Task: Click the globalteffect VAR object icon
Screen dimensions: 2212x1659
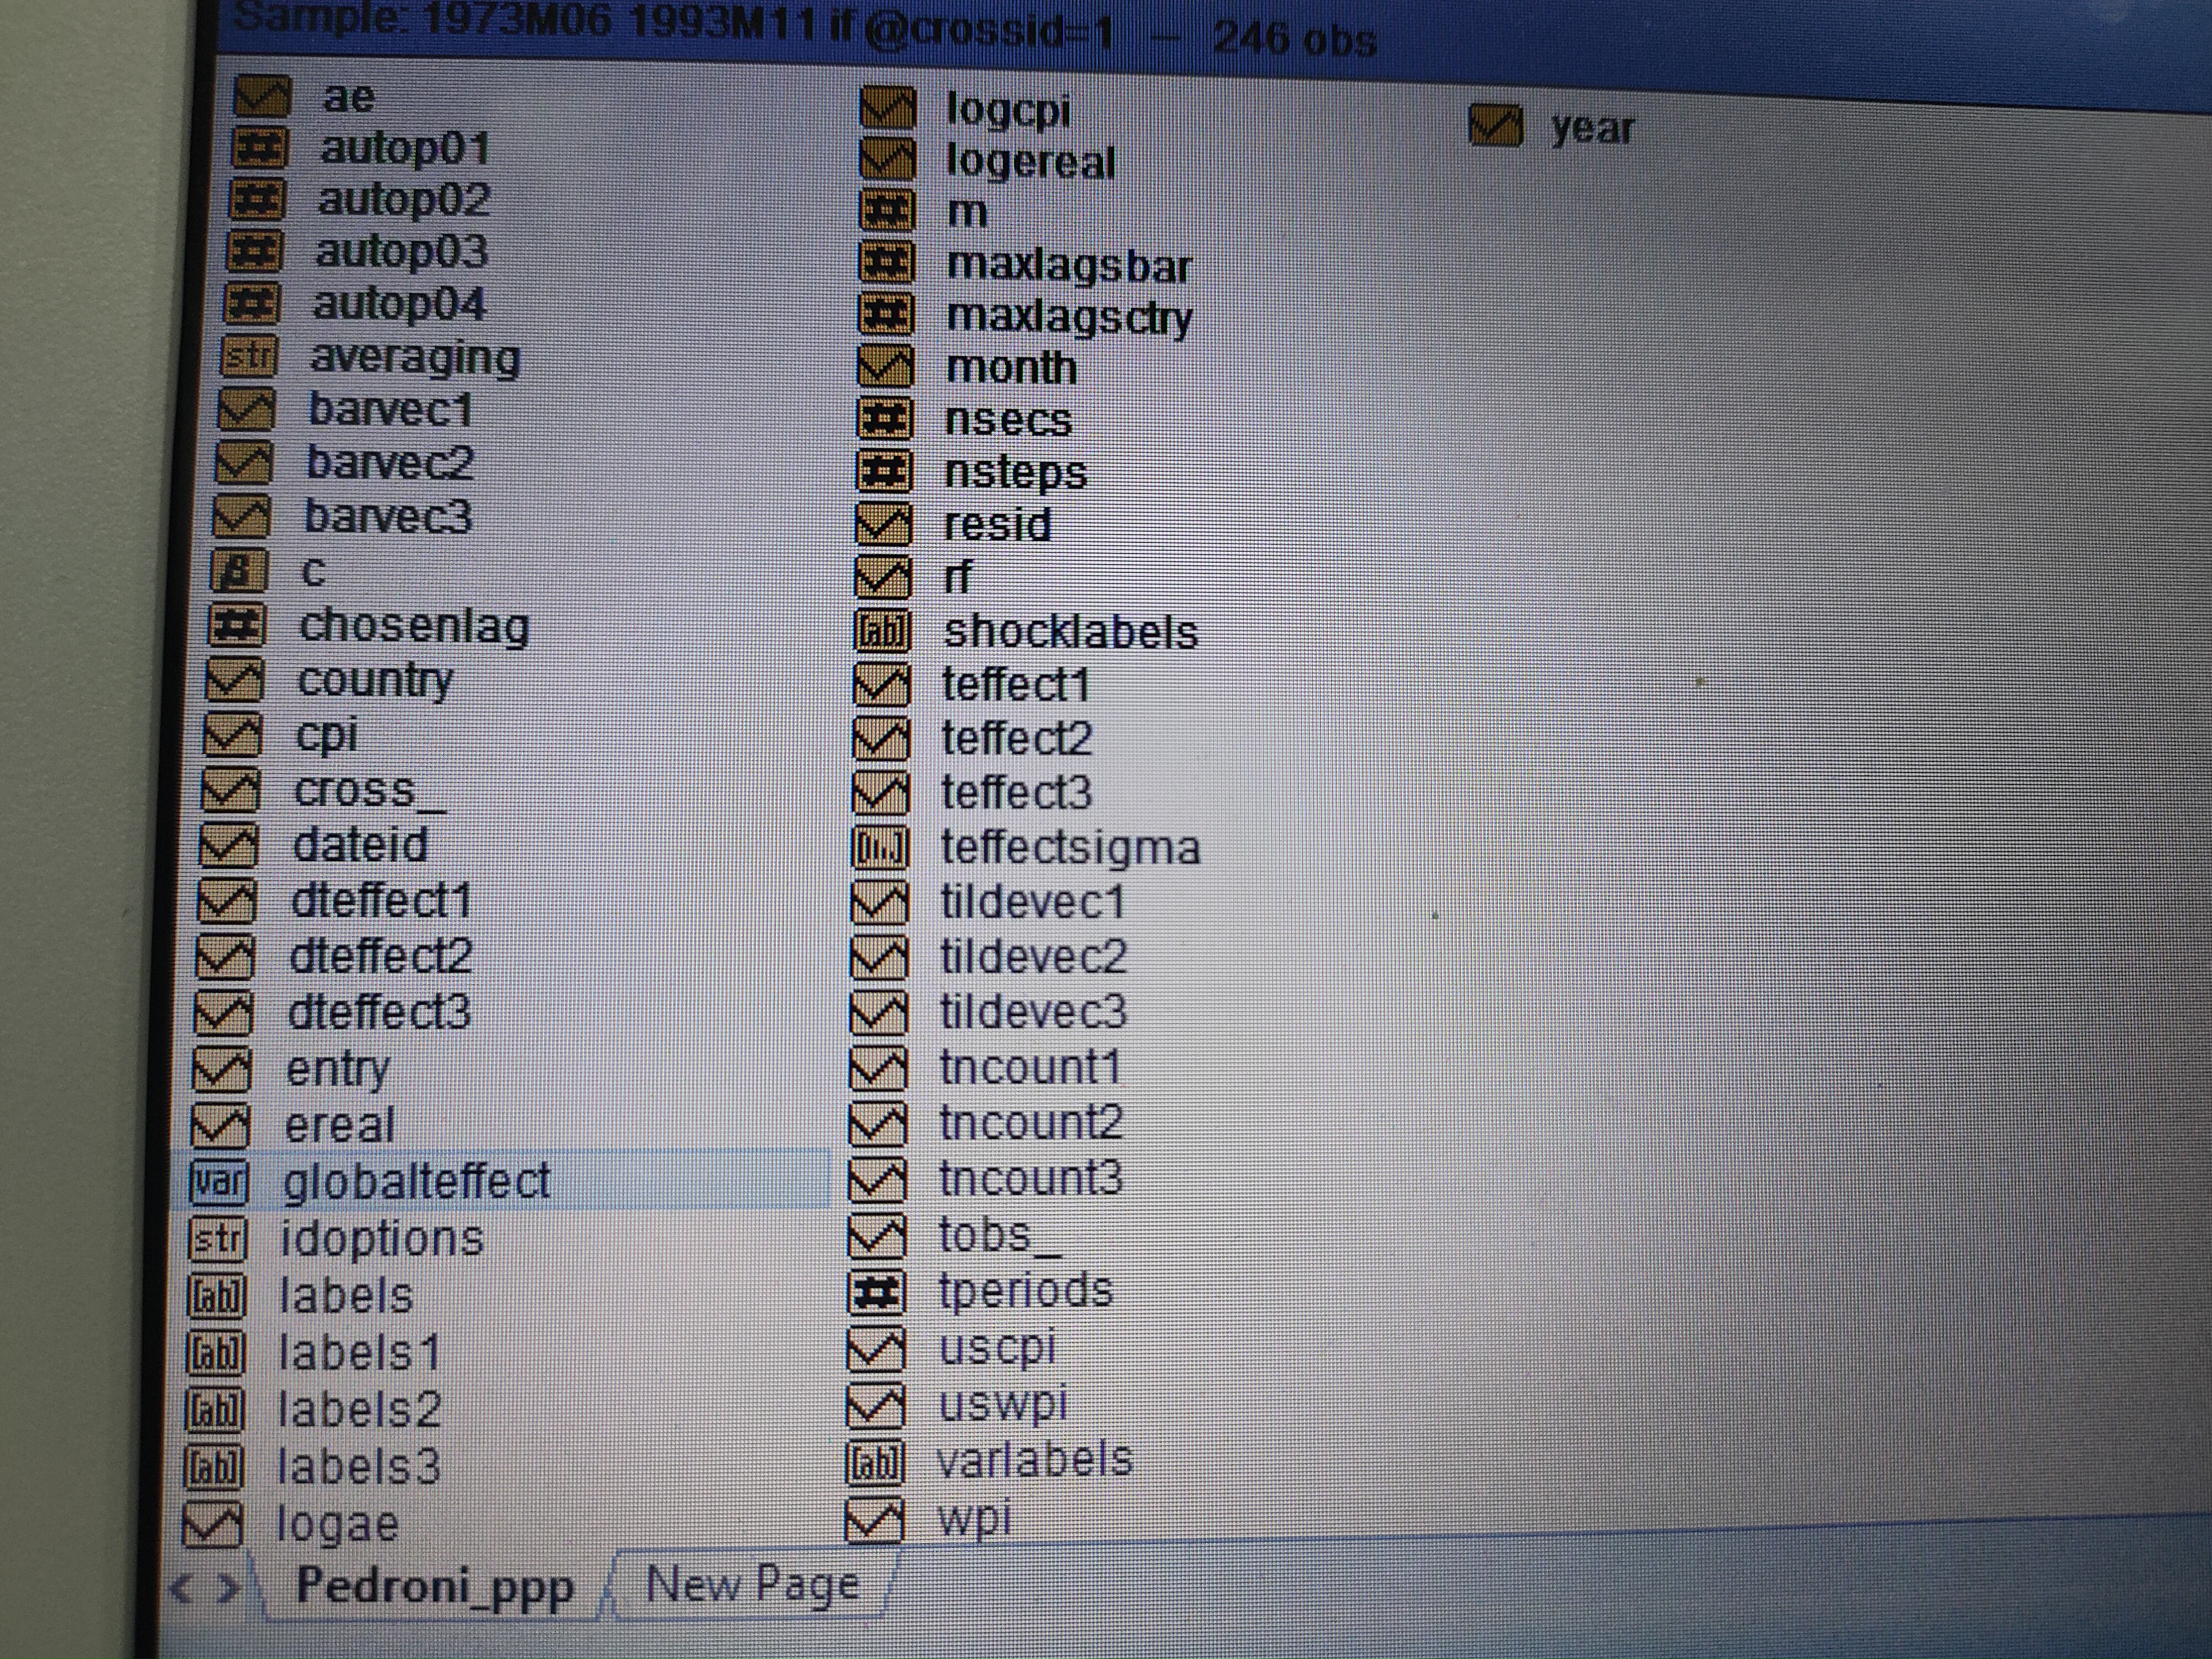Action: [x=218, y=1182]
